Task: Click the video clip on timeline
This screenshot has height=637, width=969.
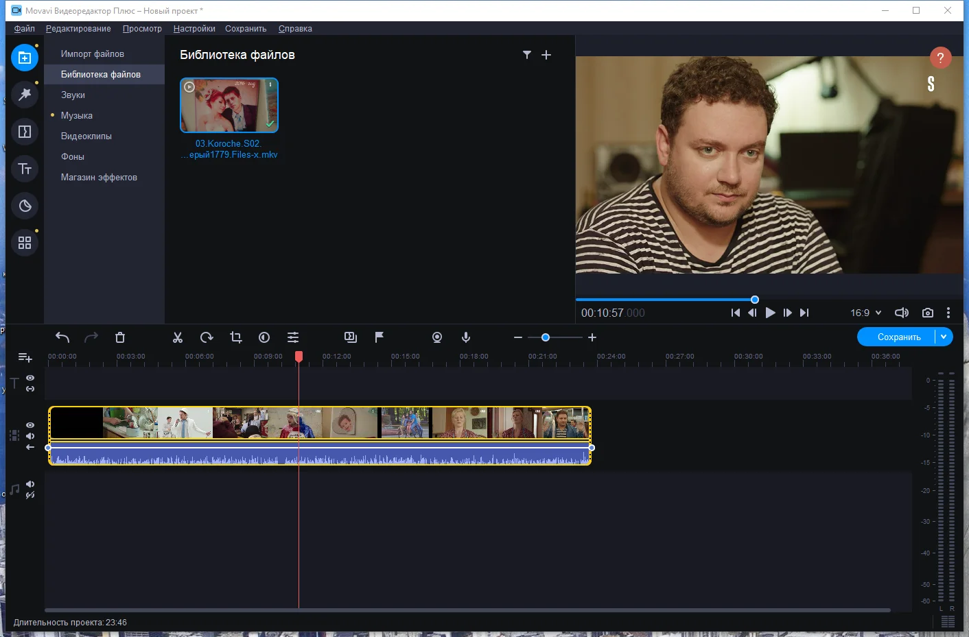Action: click(320, 435)
